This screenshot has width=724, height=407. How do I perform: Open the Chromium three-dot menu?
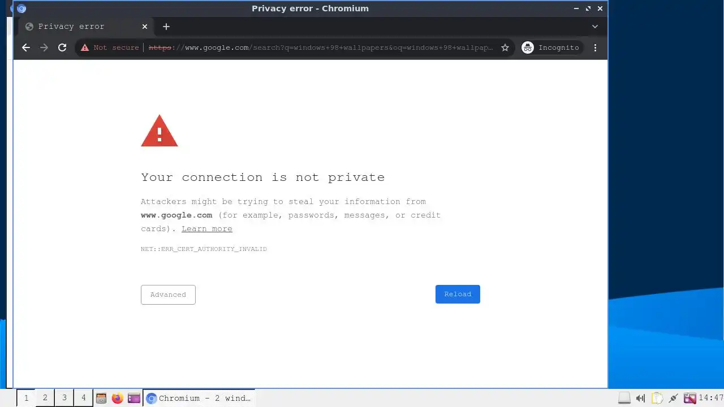[595, 47]
